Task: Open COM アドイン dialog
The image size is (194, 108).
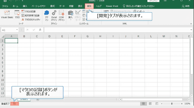Action: (61, 16)
